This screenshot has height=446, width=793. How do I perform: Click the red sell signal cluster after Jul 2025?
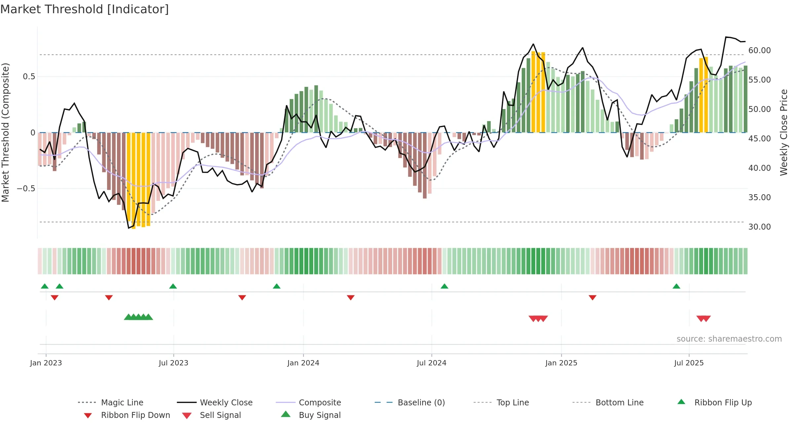[703, 318]
